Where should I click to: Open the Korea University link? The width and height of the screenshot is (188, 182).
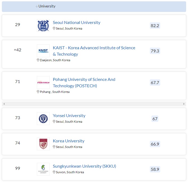68,141
